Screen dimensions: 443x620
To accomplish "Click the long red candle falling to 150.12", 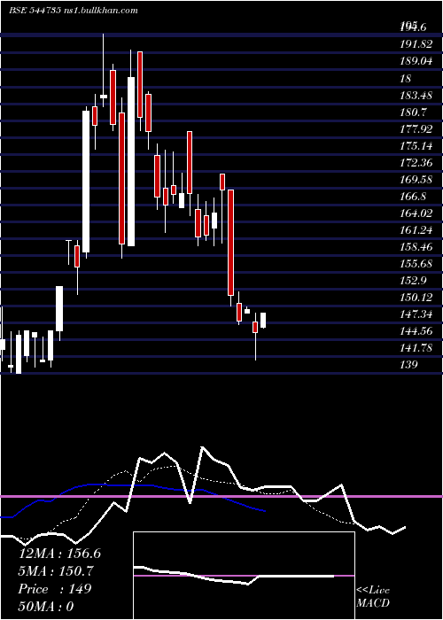I will (230, 243).
